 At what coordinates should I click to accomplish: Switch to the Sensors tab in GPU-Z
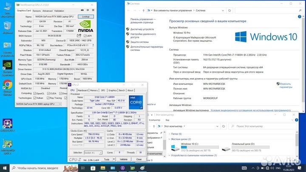(37, 11)
